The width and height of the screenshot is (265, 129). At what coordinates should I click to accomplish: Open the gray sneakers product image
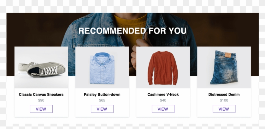(41, 67)
